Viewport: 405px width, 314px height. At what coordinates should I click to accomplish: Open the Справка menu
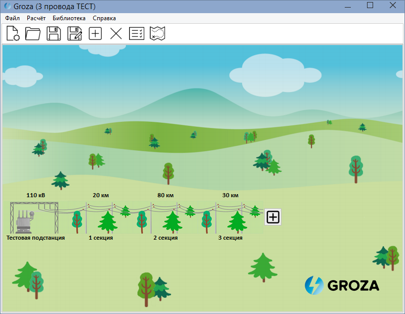click(104, 18)
